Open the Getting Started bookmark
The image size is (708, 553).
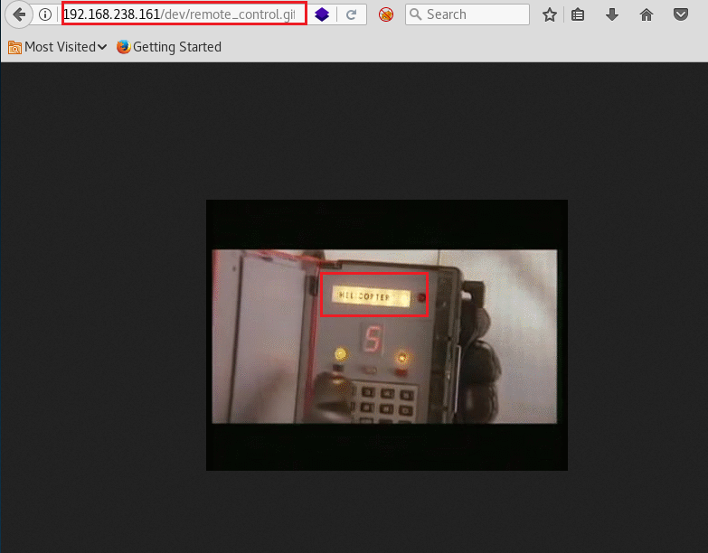coord(169,47)
